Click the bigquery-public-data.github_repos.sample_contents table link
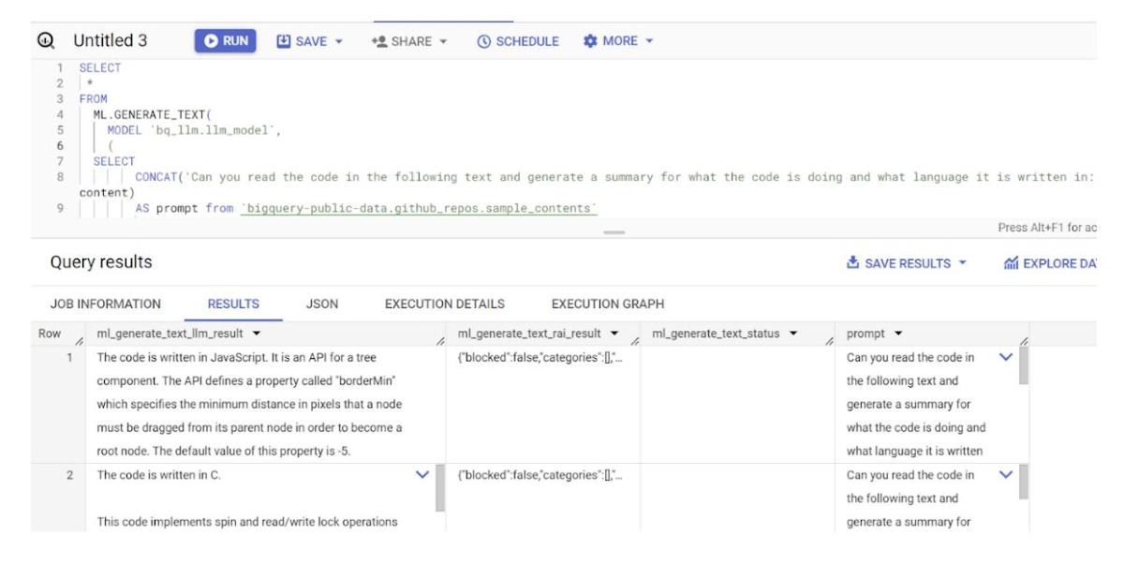The width and height of the screenshot is (1124, 565). point(419,208)
